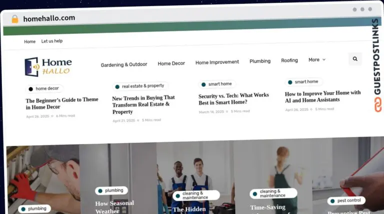
Task: Expand the More menu chevron
Action: [324, 59]
